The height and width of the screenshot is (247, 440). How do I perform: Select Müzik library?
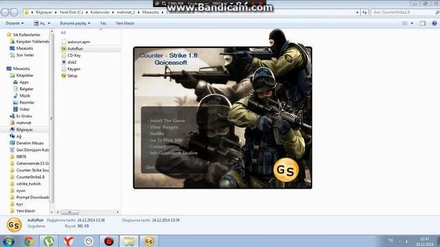pyautogui.click(x=25, y=96)
